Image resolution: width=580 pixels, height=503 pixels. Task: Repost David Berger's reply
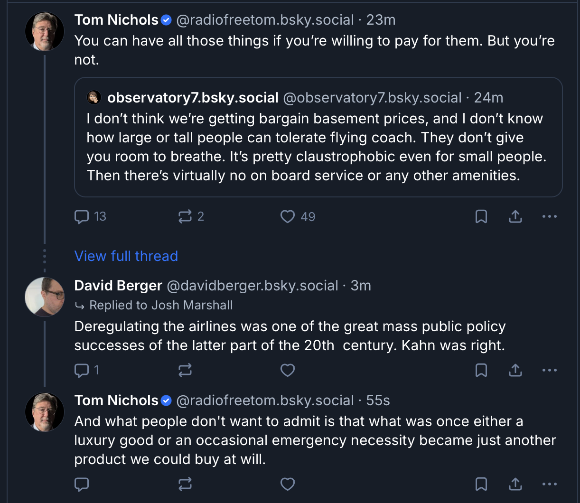tap(185, 370)
